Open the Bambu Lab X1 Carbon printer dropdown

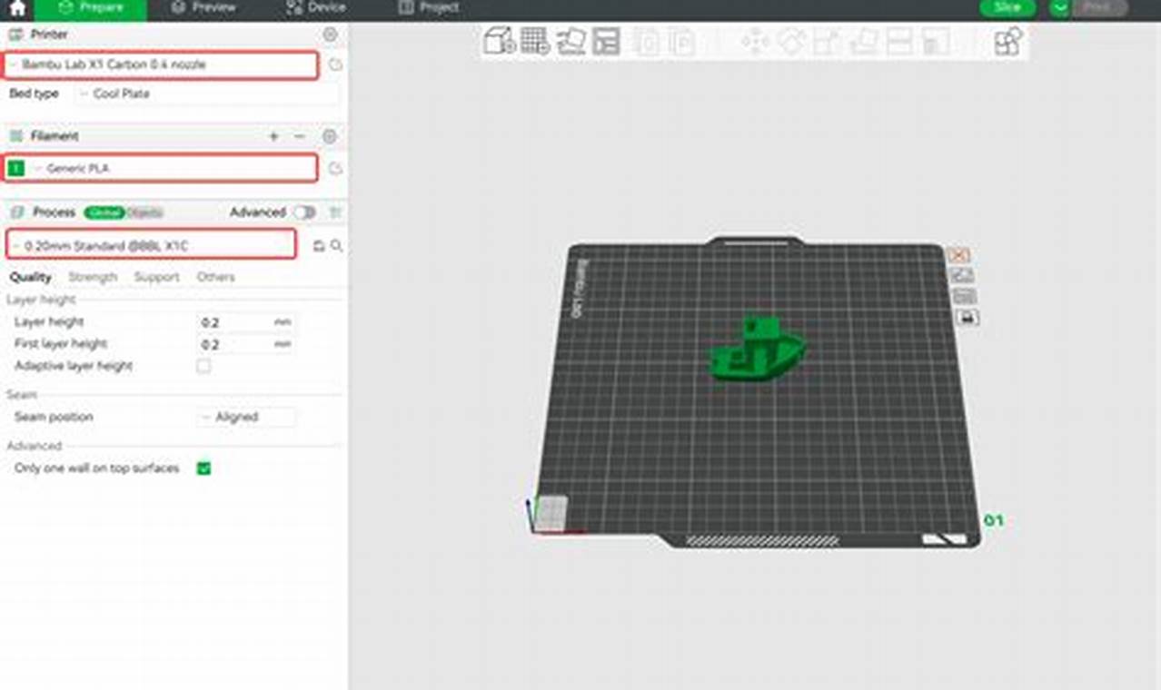pos(164,65)
